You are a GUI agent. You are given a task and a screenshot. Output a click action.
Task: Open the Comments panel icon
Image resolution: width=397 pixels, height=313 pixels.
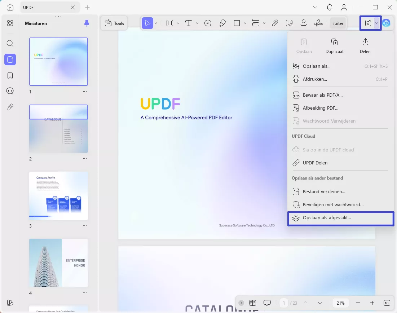pos(10,91)
